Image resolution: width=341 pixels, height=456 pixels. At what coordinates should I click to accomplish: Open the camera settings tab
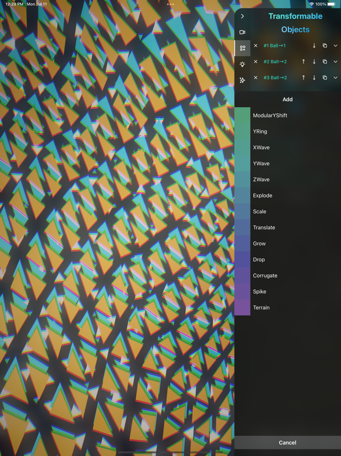click(x=242, y=32)
